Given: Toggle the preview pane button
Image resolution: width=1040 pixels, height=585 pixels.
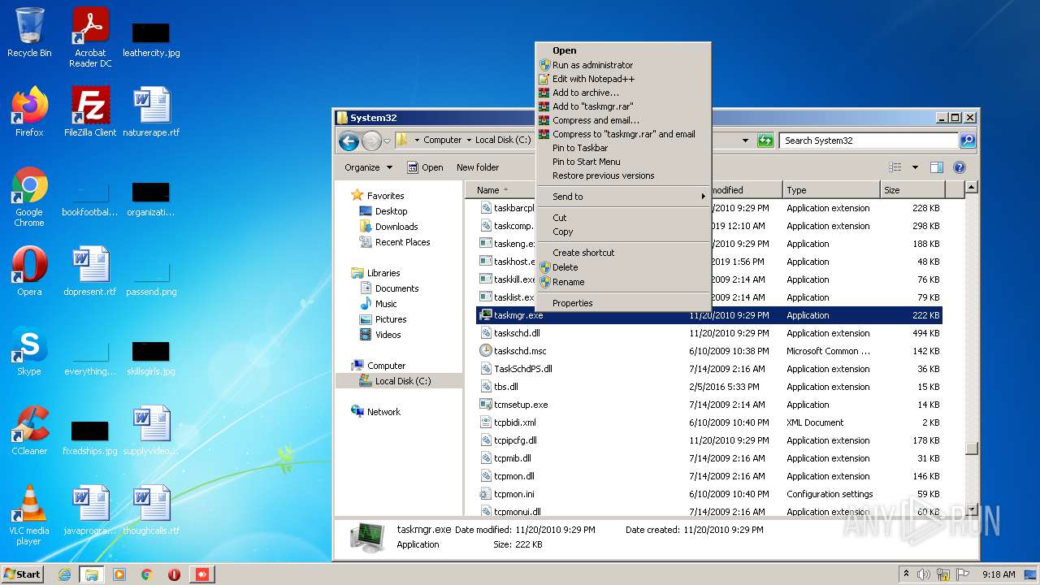Looking at the screenshot, I should pos(936,167).
